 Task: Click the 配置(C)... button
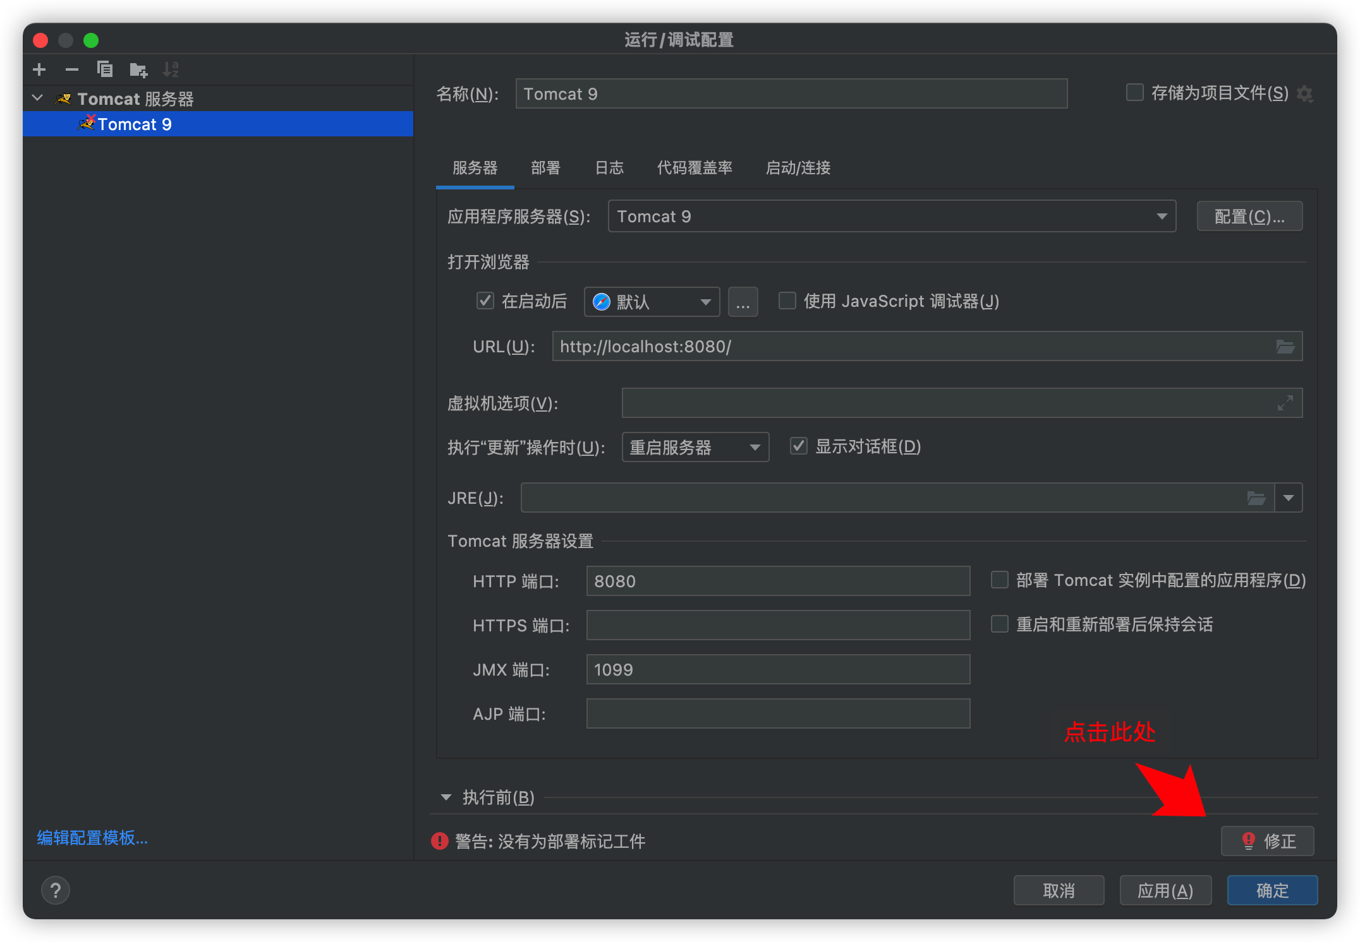[x=1249, y=217]
